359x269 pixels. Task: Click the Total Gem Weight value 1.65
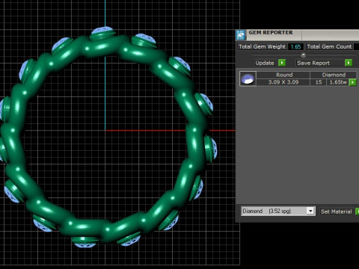pyautogui.click(x=295, y=46)
